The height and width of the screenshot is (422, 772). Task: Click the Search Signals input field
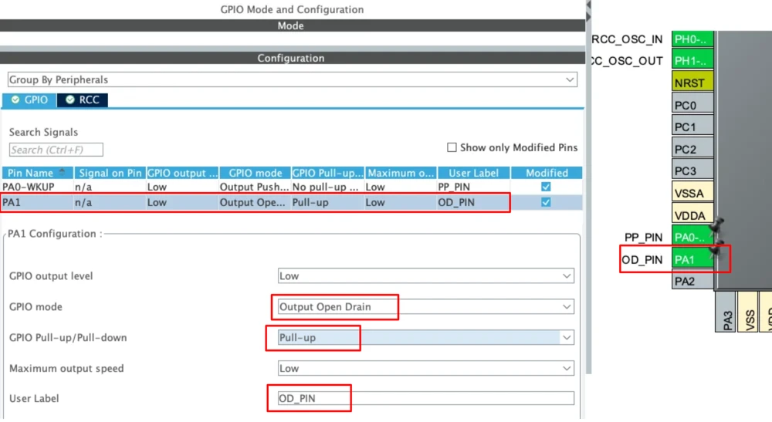click(56, 150)
